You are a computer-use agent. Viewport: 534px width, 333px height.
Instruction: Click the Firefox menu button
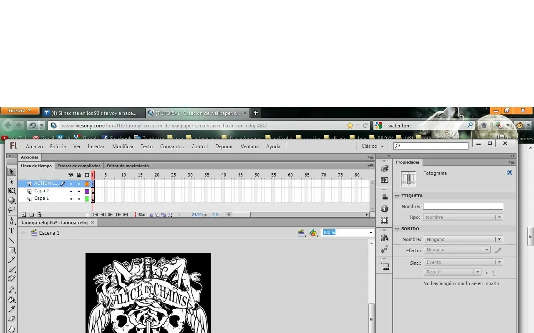20,111
